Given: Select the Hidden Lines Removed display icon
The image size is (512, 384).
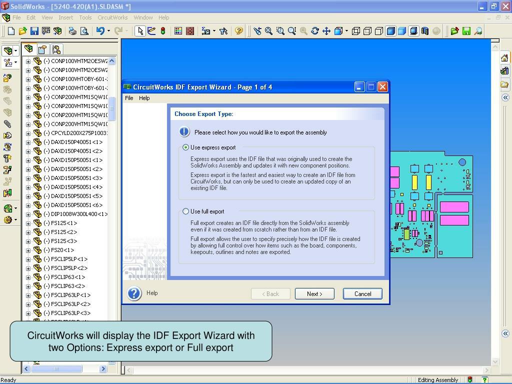Looking at the screenshot, I should coord(379,31).
